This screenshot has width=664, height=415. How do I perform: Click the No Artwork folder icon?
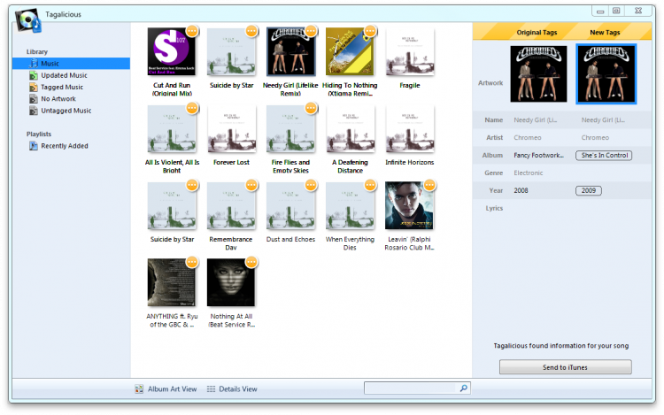(x=34, y=99)
